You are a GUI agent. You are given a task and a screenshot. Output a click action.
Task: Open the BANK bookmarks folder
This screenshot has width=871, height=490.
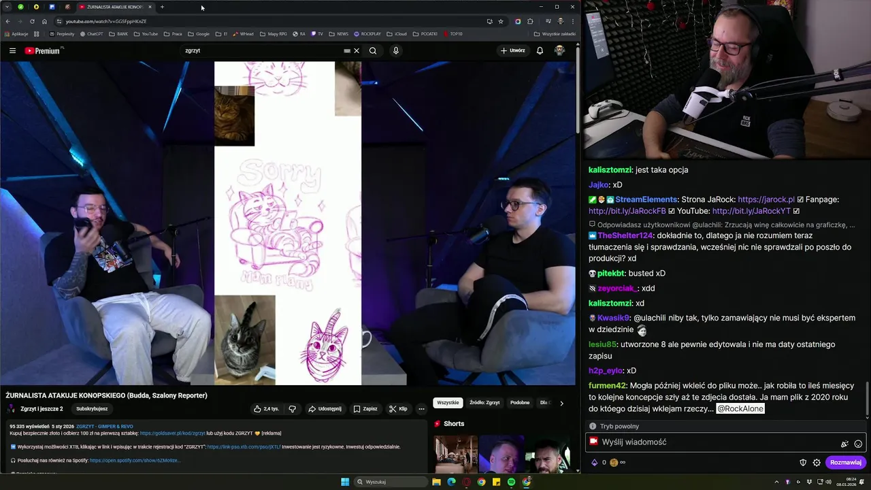(118, 33)
